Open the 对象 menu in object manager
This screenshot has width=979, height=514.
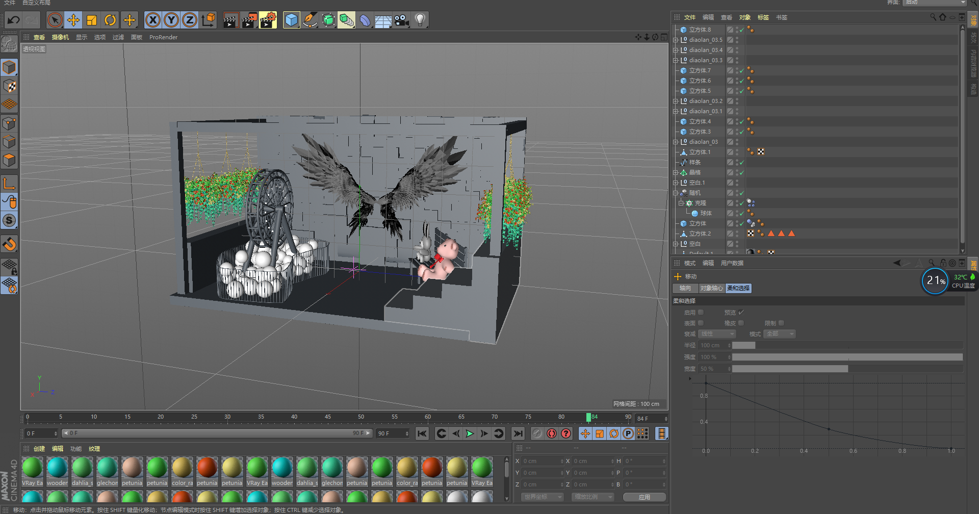click(745, 17)
